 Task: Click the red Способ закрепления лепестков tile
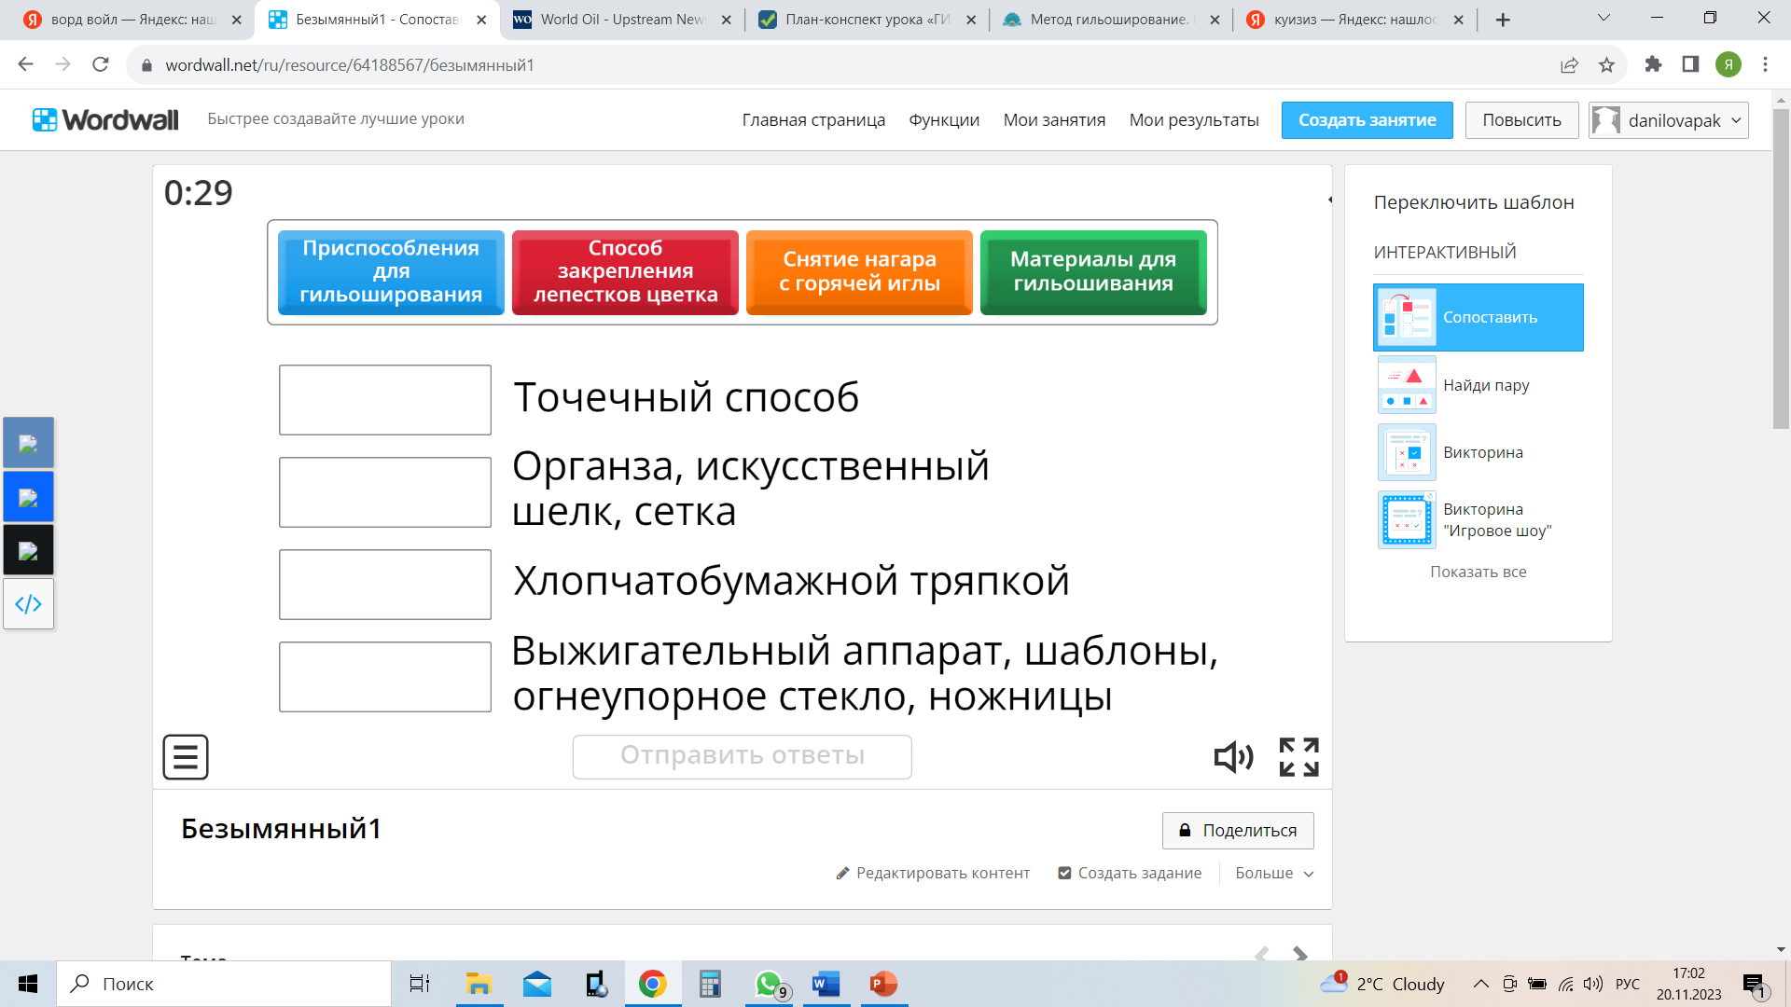coord(625,272)
